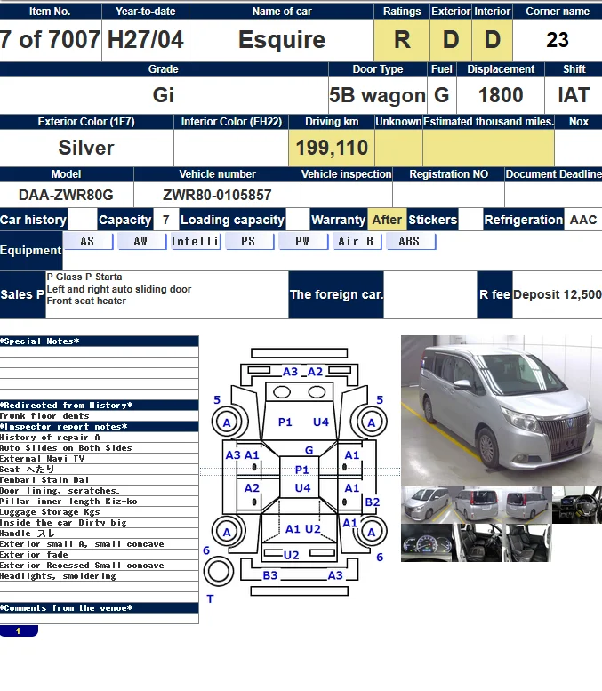Click the vehicle number ZWR80-0105857
This screenshot has height=691, width=602.
217,195
